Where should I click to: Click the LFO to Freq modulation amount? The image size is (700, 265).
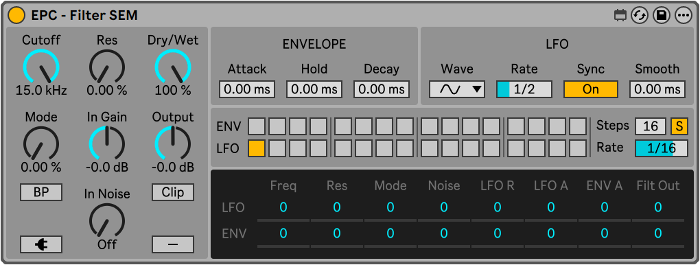point(283,207)
